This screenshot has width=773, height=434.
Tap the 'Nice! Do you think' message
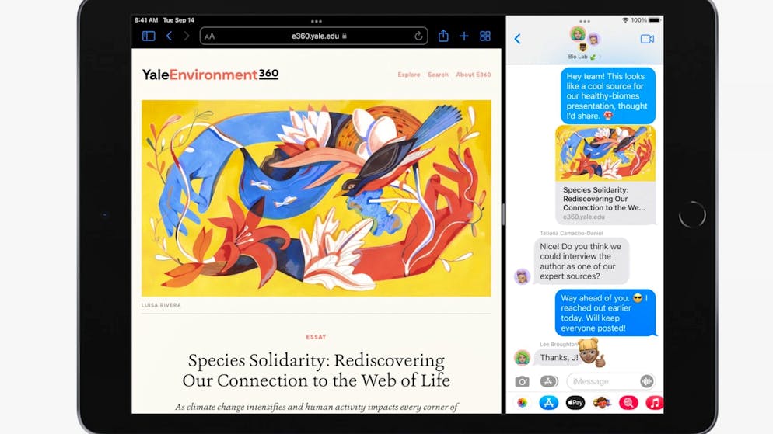[581, 262]
